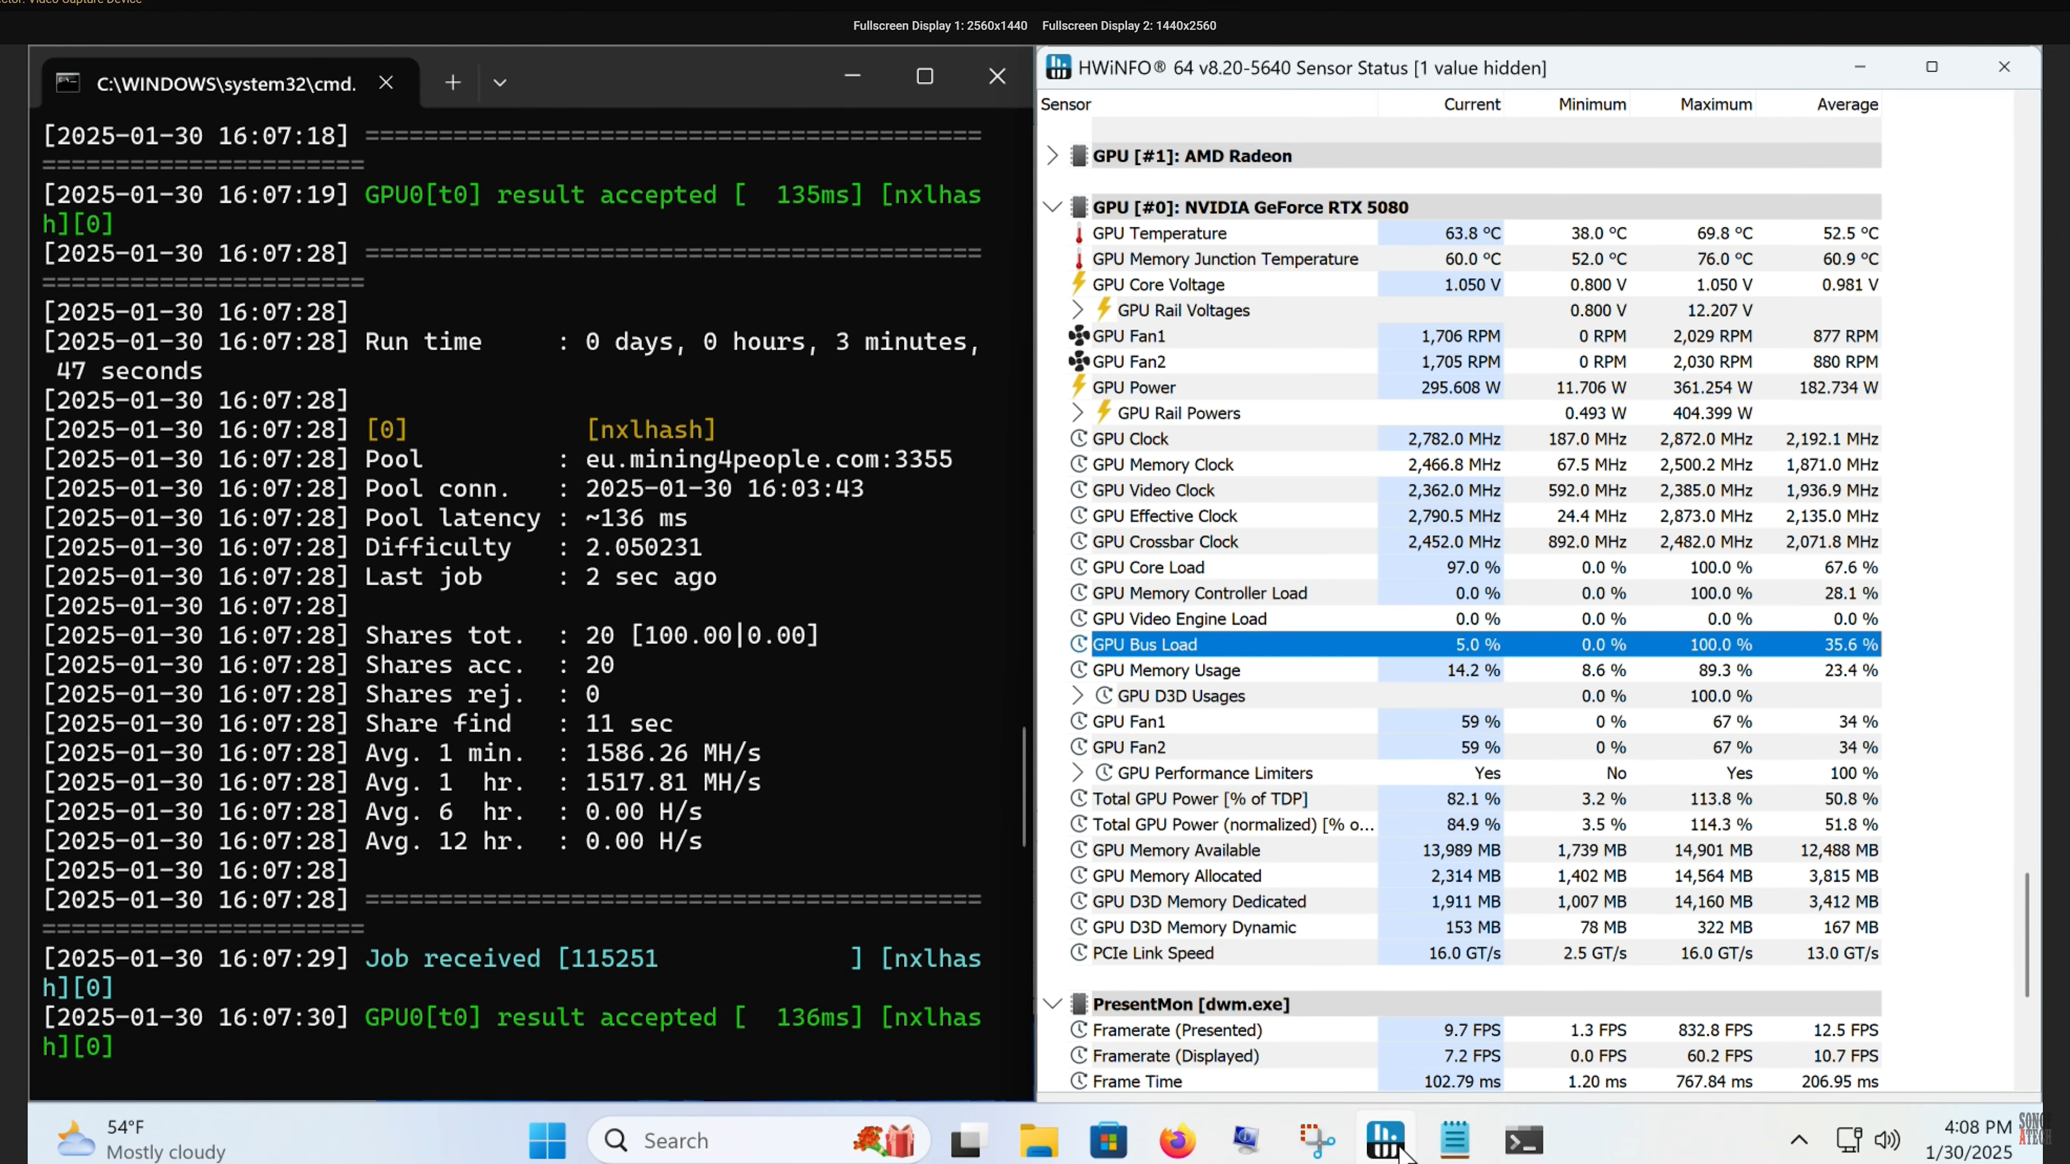Click the Average column header
2070x1164 pixels.
pos(1847,105)
